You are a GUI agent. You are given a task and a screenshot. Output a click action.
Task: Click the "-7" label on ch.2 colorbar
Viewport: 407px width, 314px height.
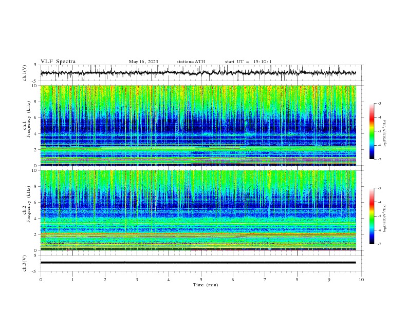click(379, 244)
